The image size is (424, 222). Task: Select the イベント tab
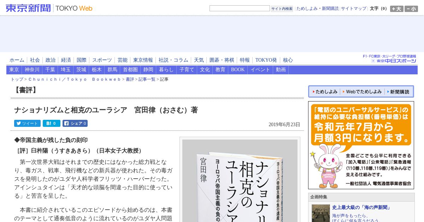(260, 70)
